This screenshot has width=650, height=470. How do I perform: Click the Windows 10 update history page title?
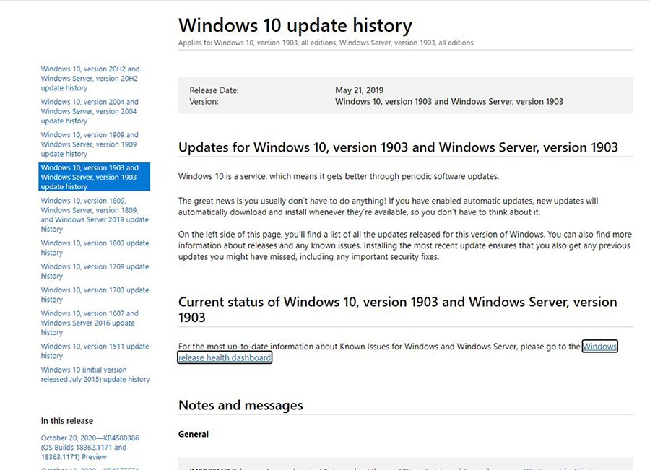tap(295, 25)
